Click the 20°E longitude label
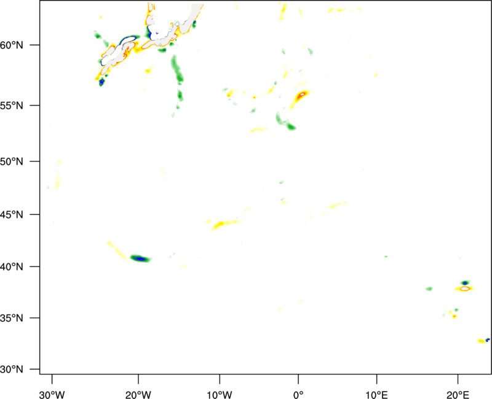Image resolution: width=492 pixels, height=399 pixels. click(x=458, y=395)
